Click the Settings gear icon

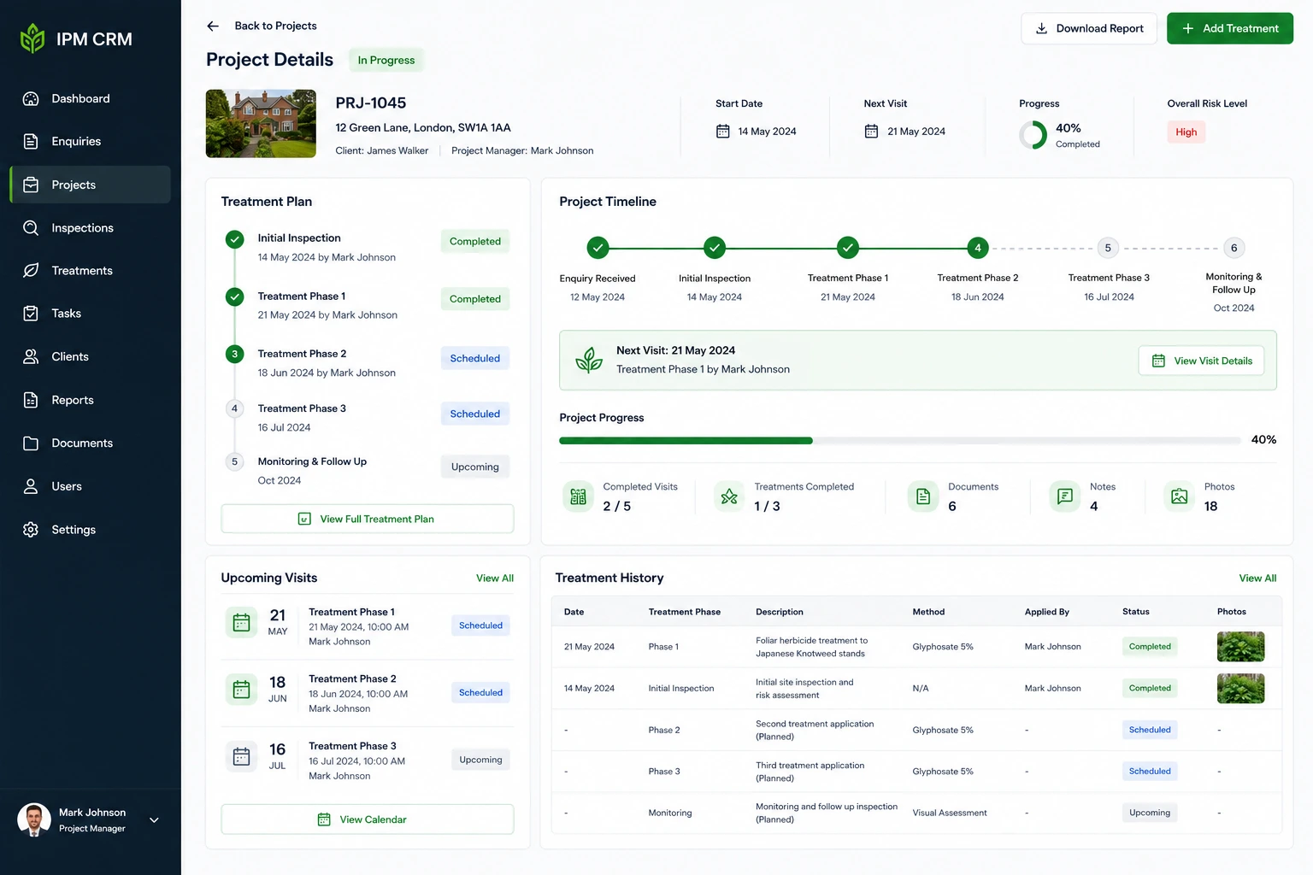[x=31, y=530]
